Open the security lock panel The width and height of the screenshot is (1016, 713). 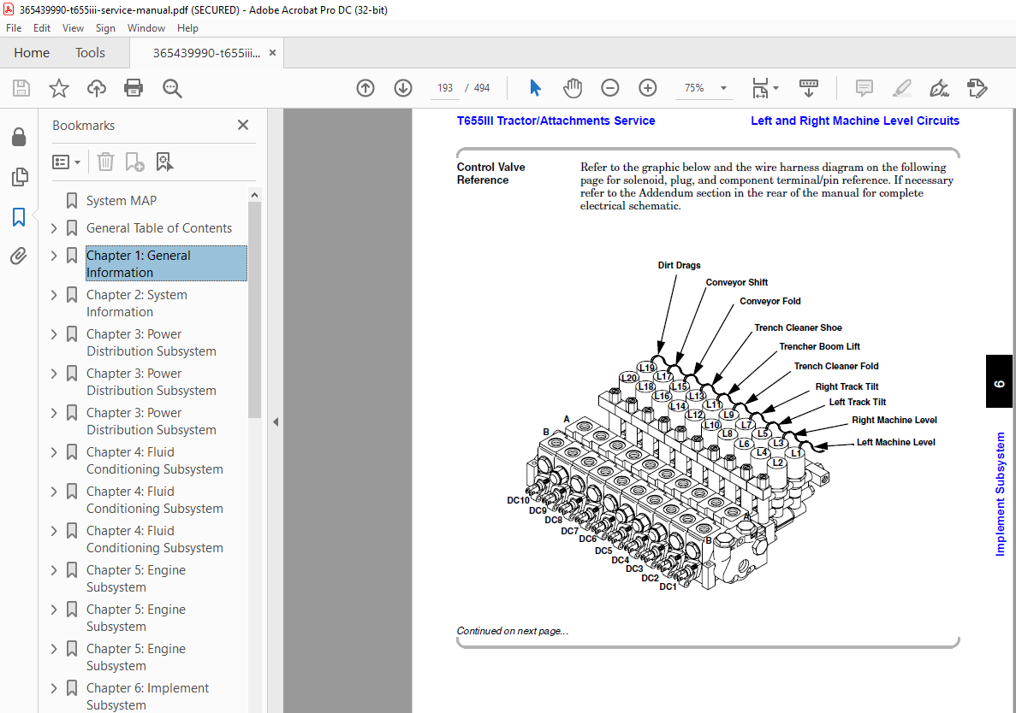point(19,137)
